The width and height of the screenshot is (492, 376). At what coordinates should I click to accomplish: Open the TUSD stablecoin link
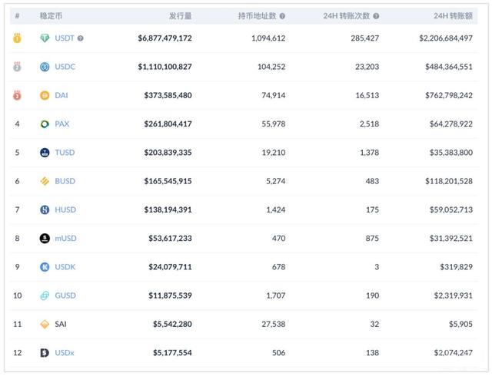65,153
